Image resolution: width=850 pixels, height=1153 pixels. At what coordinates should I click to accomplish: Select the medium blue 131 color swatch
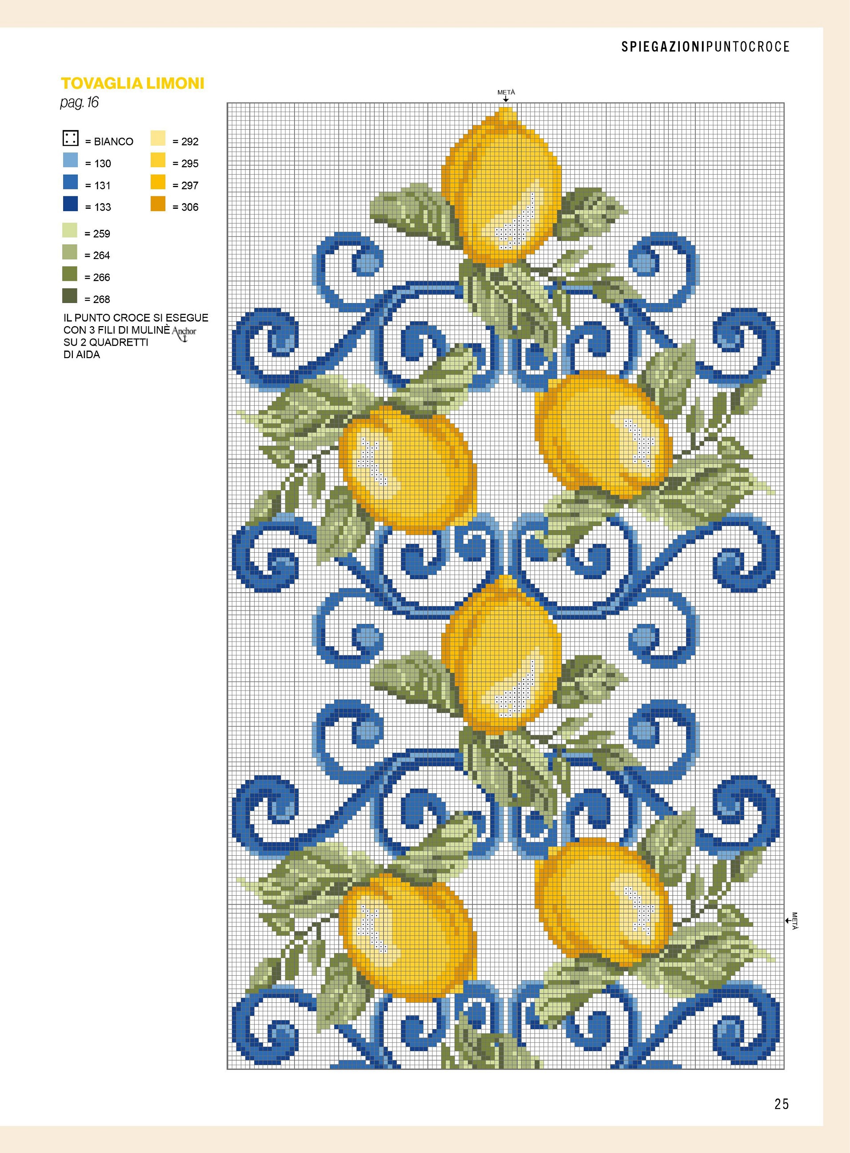tap(70, 182)
